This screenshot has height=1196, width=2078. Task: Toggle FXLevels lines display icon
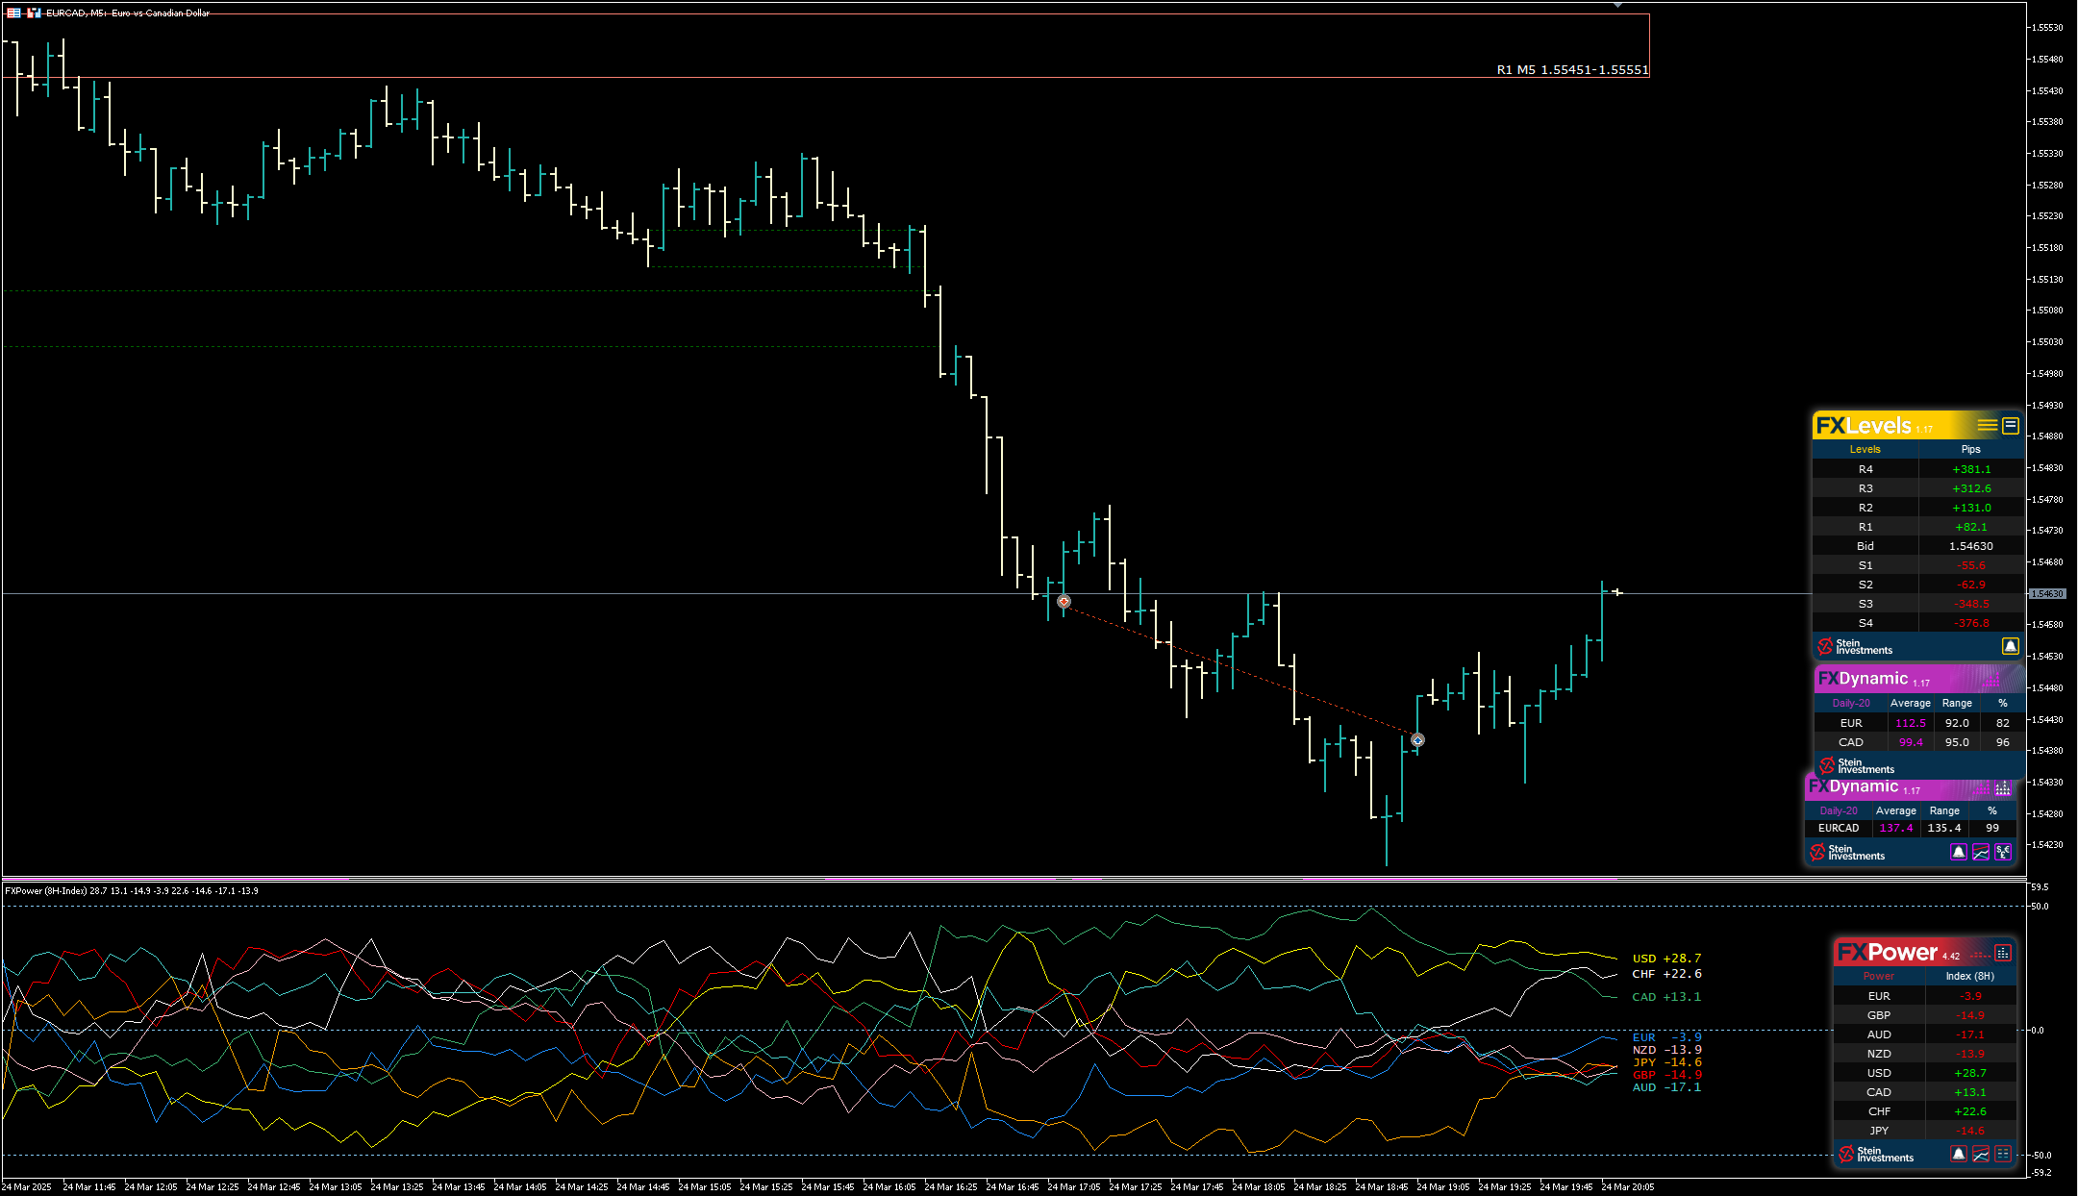point(1987,426)
